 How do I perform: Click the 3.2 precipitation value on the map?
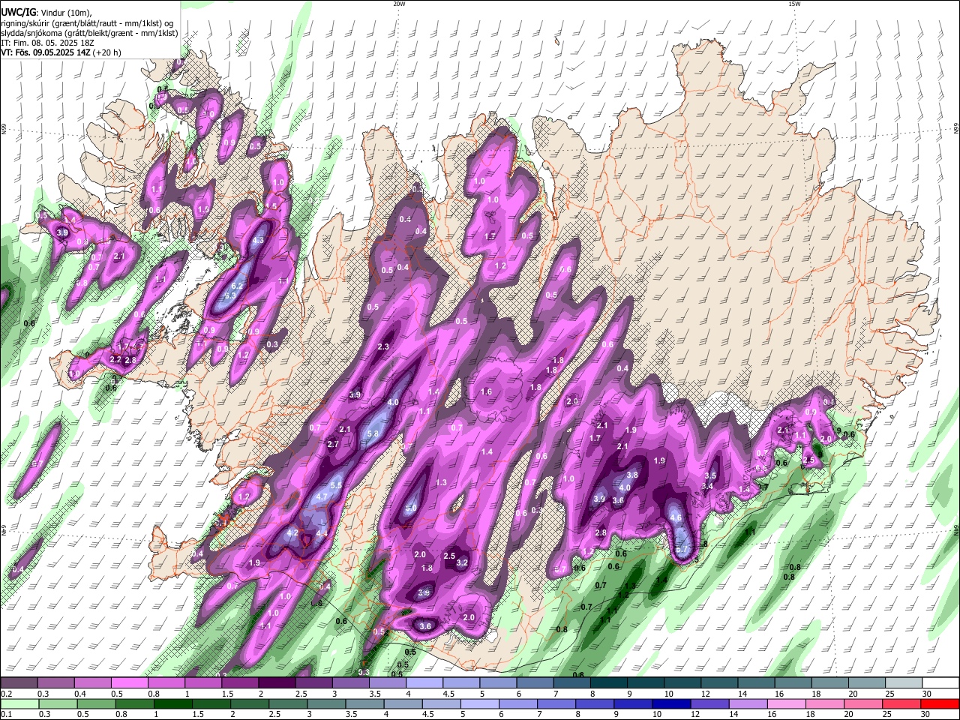[462, 562]
